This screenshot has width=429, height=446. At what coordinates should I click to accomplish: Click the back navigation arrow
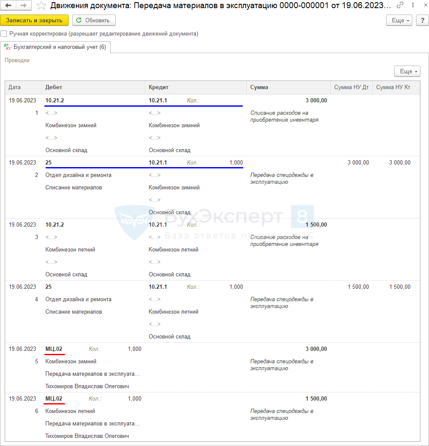pyautogui.click(x=8, y=6)
